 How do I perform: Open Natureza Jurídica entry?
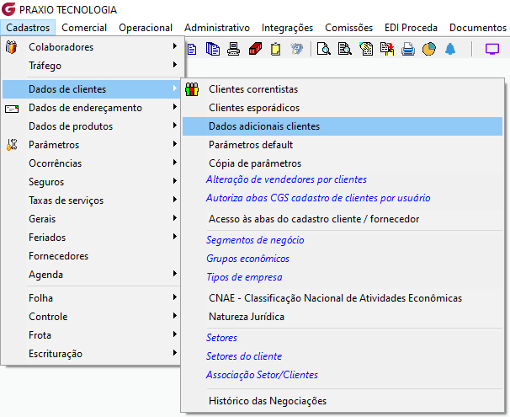pos(343,317)
